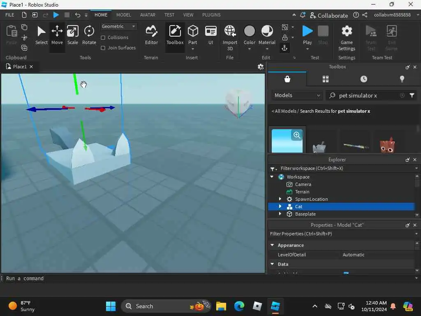Create a new file with the page icon
The width and height of the screenshot is (421, 316).
24,15
